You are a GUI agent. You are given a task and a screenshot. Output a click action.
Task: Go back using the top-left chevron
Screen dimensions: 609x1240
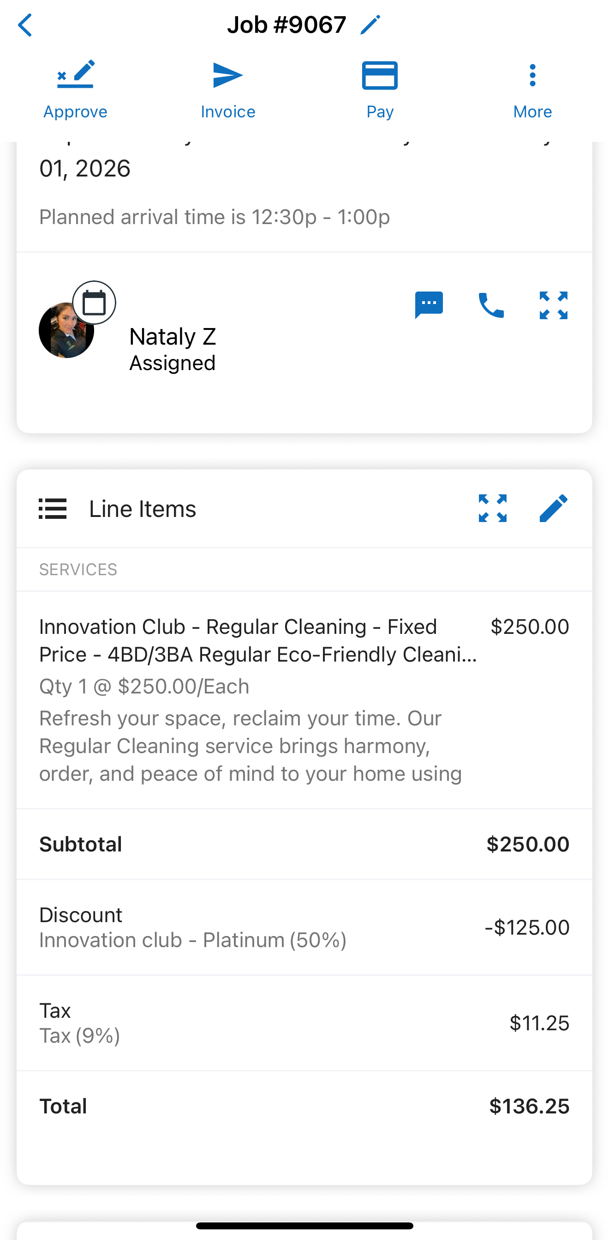(x=25, y=25)
